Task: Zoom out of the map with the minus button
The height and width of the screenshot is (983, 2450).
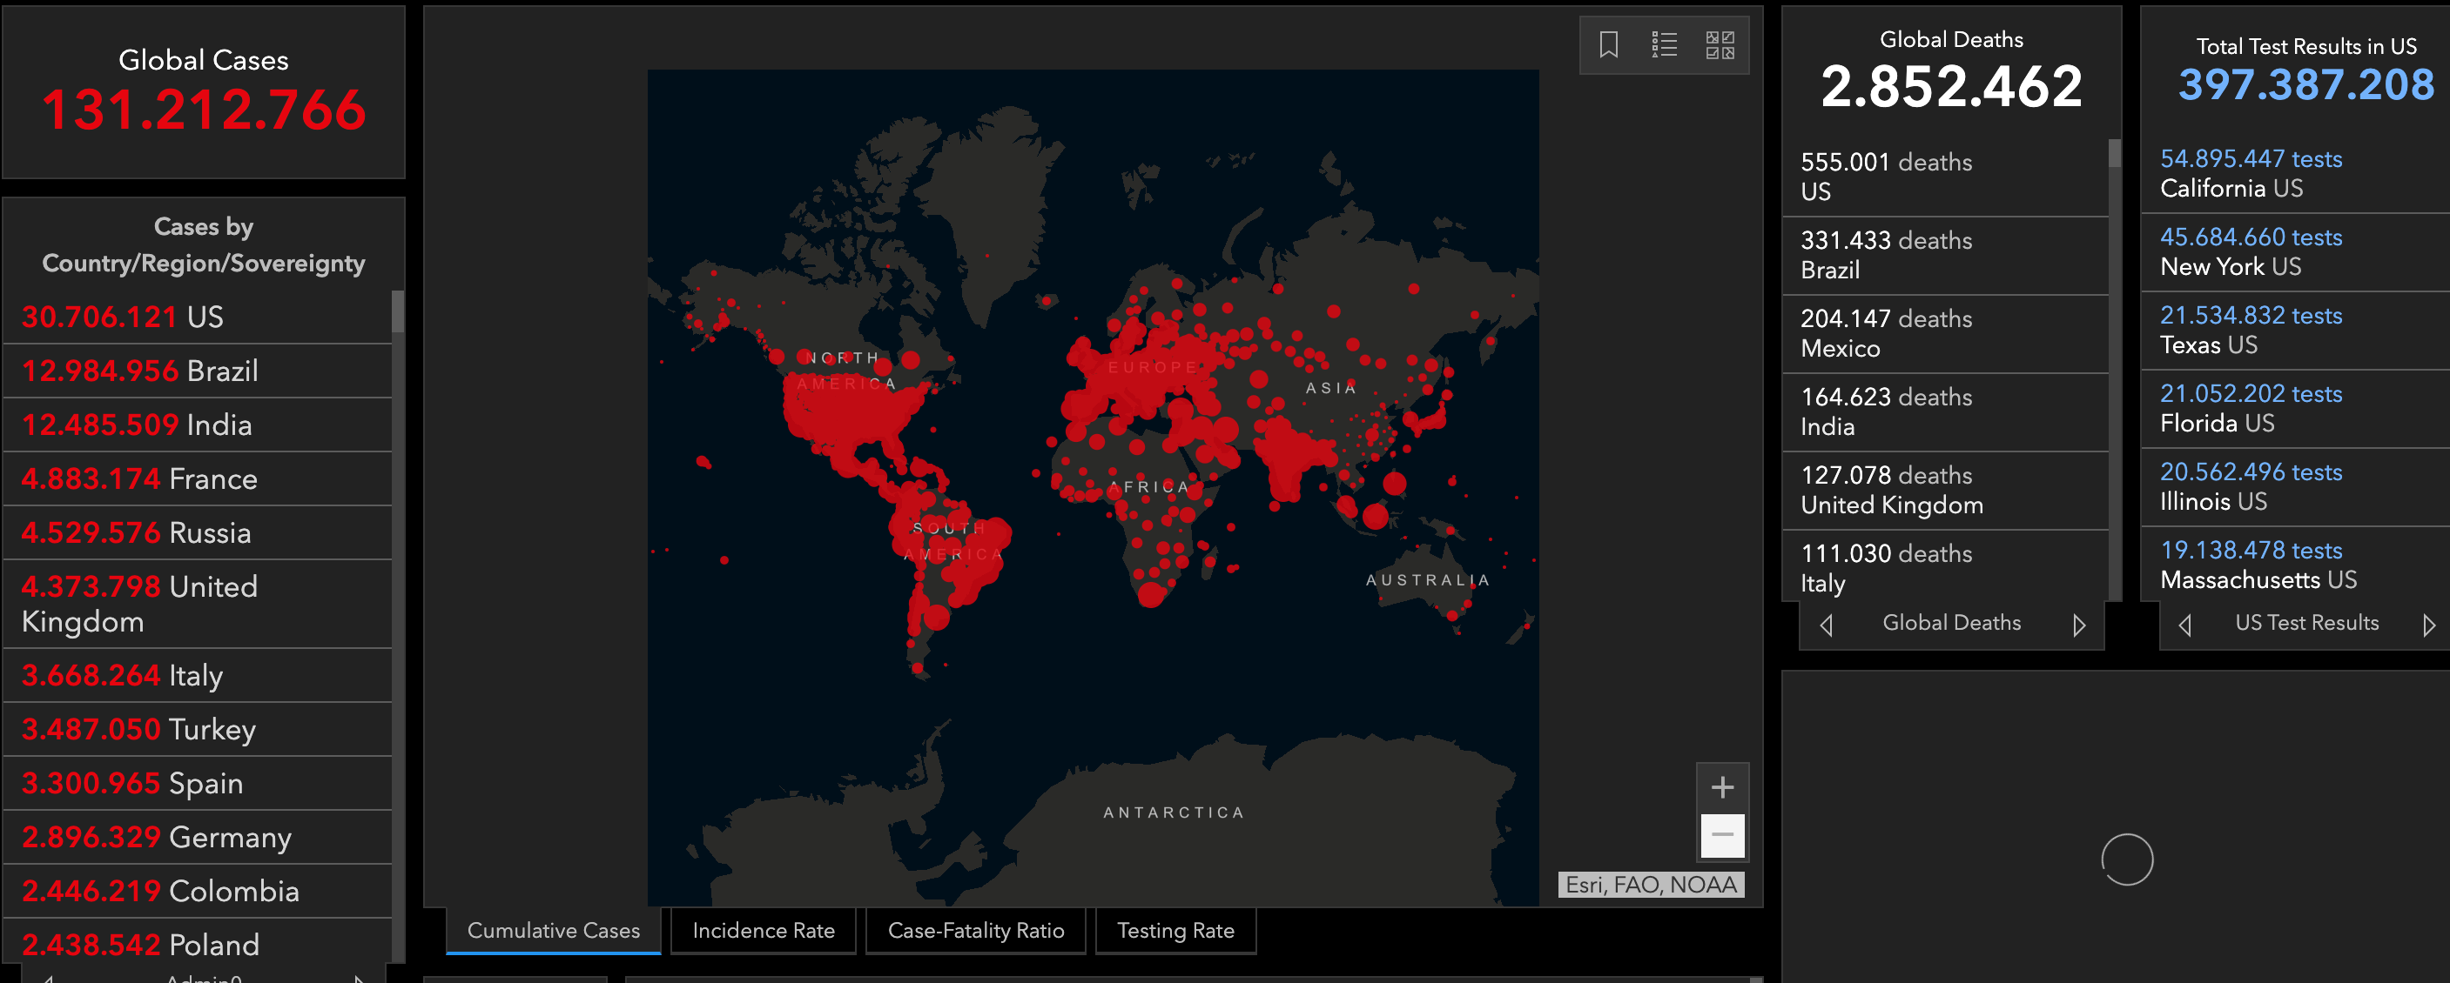Action: point(1721,835)
